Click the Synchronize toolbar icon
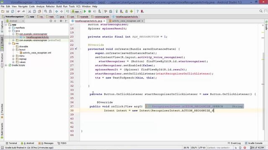Viewport: 268px width, 150px height. point(13,11)
